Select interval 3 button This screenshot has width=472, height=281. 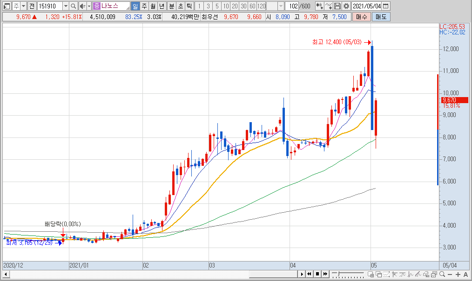pos(208,6)
